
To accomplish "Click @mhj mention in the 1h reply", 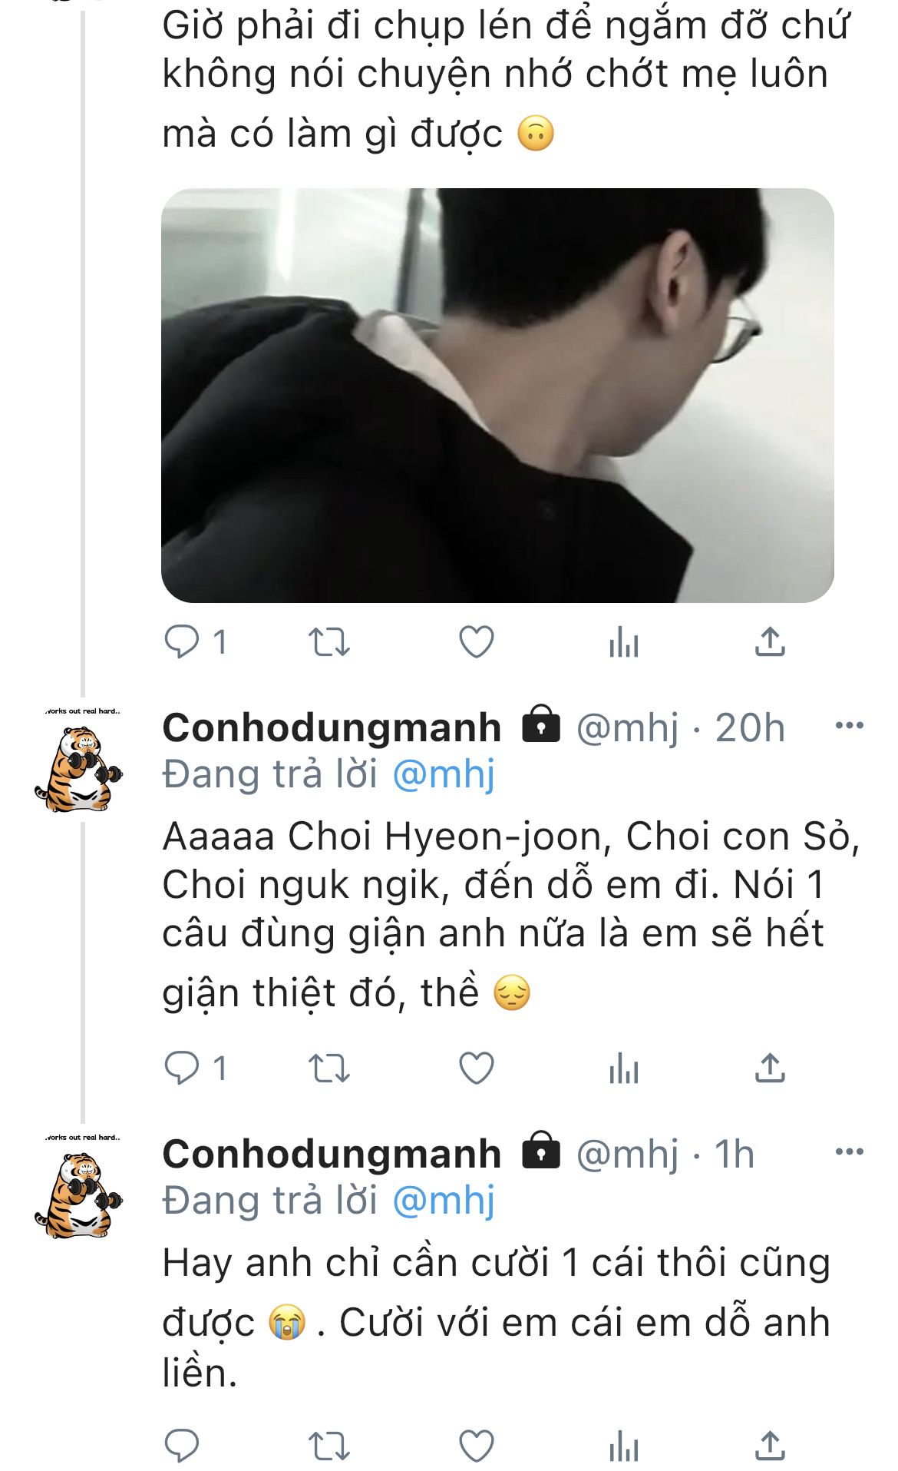I will click(444, 1201).
